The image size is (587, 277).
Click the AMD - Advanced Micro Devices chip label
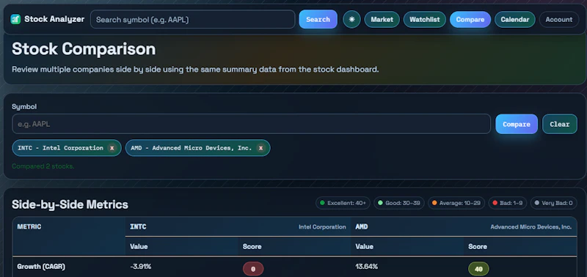[192, 148]
